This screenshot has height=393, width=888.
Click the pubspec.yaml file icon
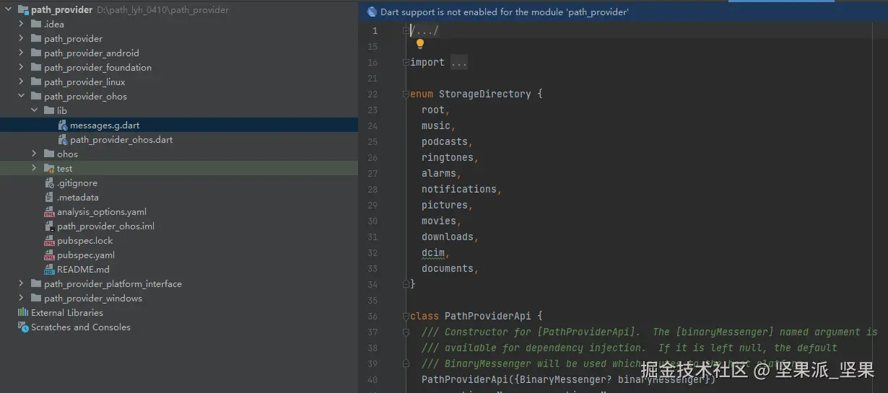point(49,255)
